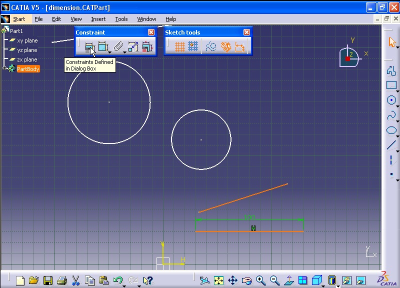The image size is (400, 288).
Task: Select zx plane in the tree
Action: (27, 59)
